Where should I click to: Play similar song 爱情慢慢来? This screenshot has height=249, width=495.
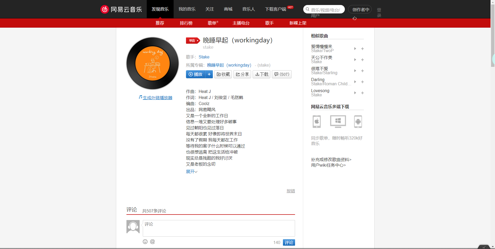coord(355,49)
